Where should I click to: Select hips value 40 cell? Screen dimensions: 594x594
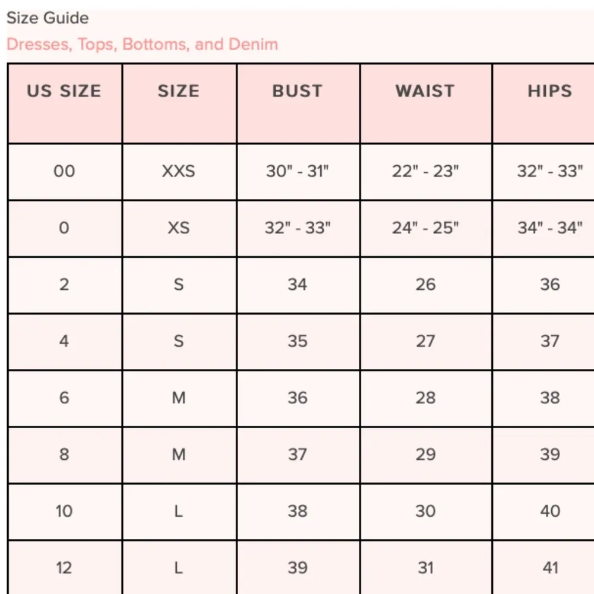click(x=549, y=511)
